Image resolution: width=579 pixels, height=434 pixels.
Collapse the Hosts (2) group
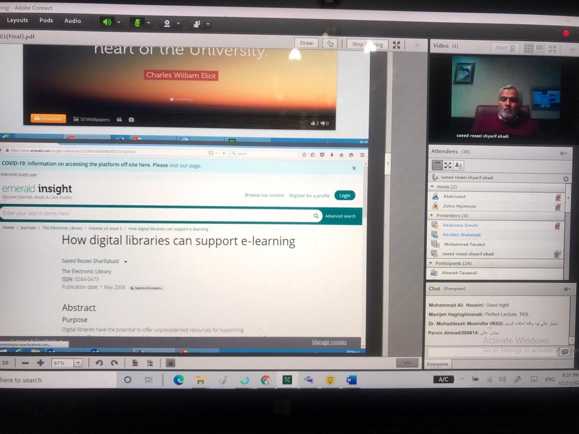click(432, 186)
